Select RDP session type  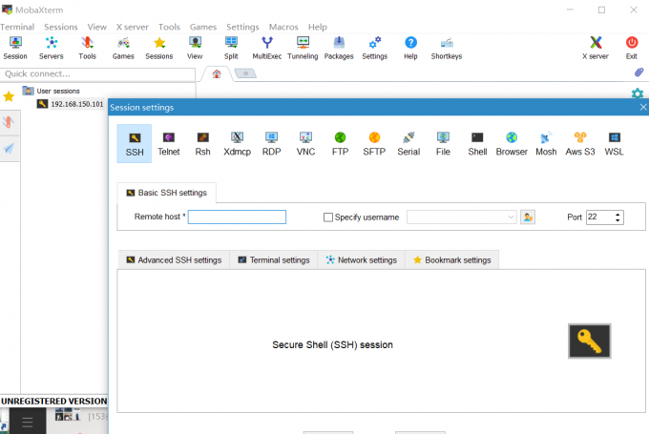[x=271, y=144]
